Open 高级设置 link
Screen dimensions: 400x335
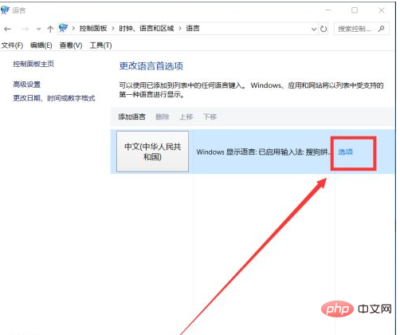pos(27,85)
